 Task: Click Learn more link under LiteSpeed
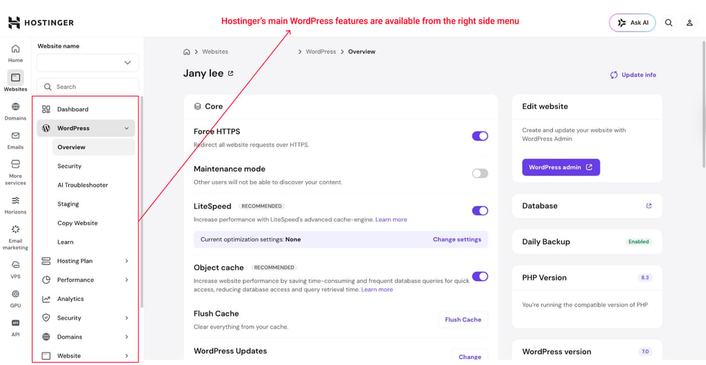392,220
